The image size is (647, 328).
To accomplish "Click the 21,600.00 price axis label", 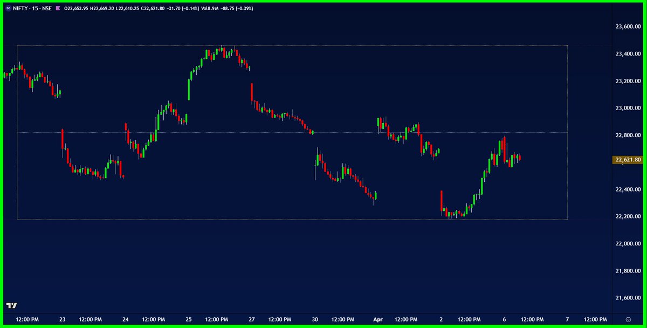I will tap(628, 298).
